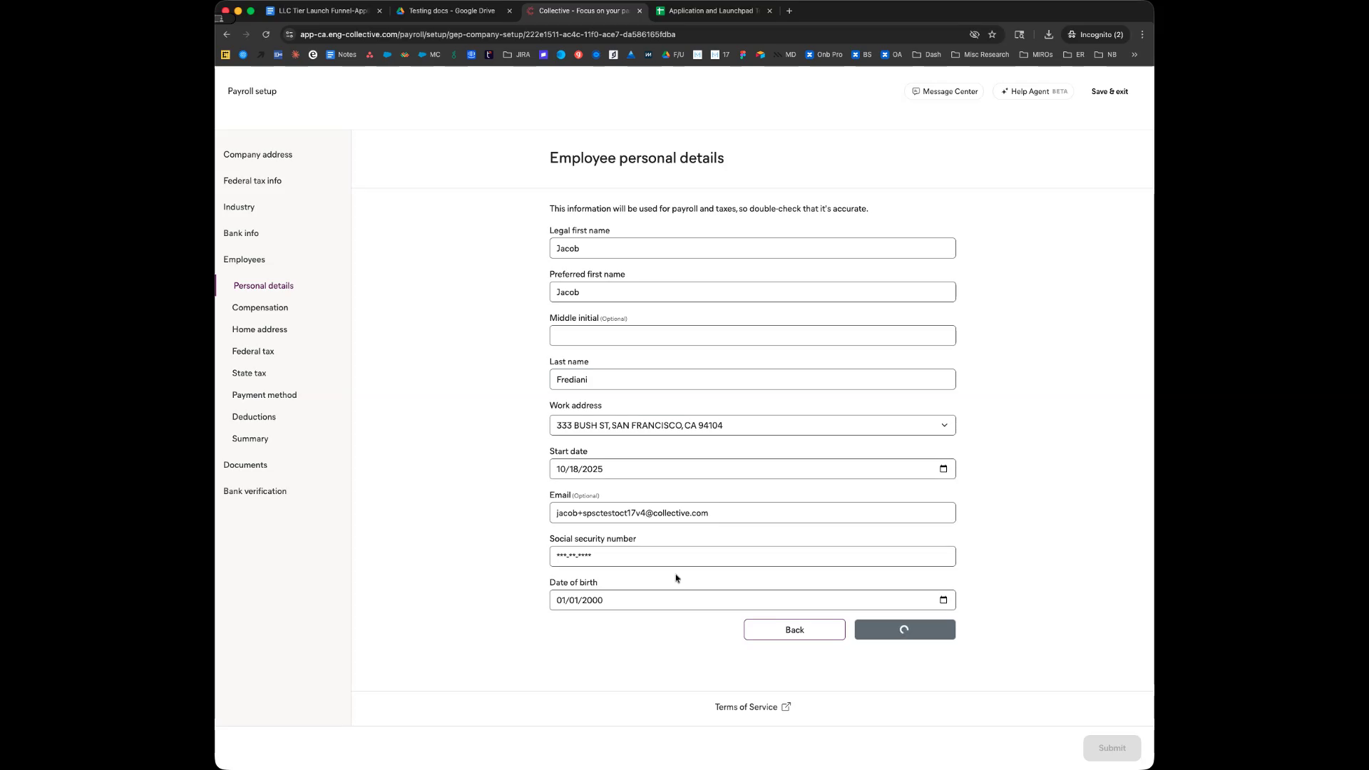Open the new tab plus button
The width and height of the screenshot is (1369, 770).
(789, 11)
